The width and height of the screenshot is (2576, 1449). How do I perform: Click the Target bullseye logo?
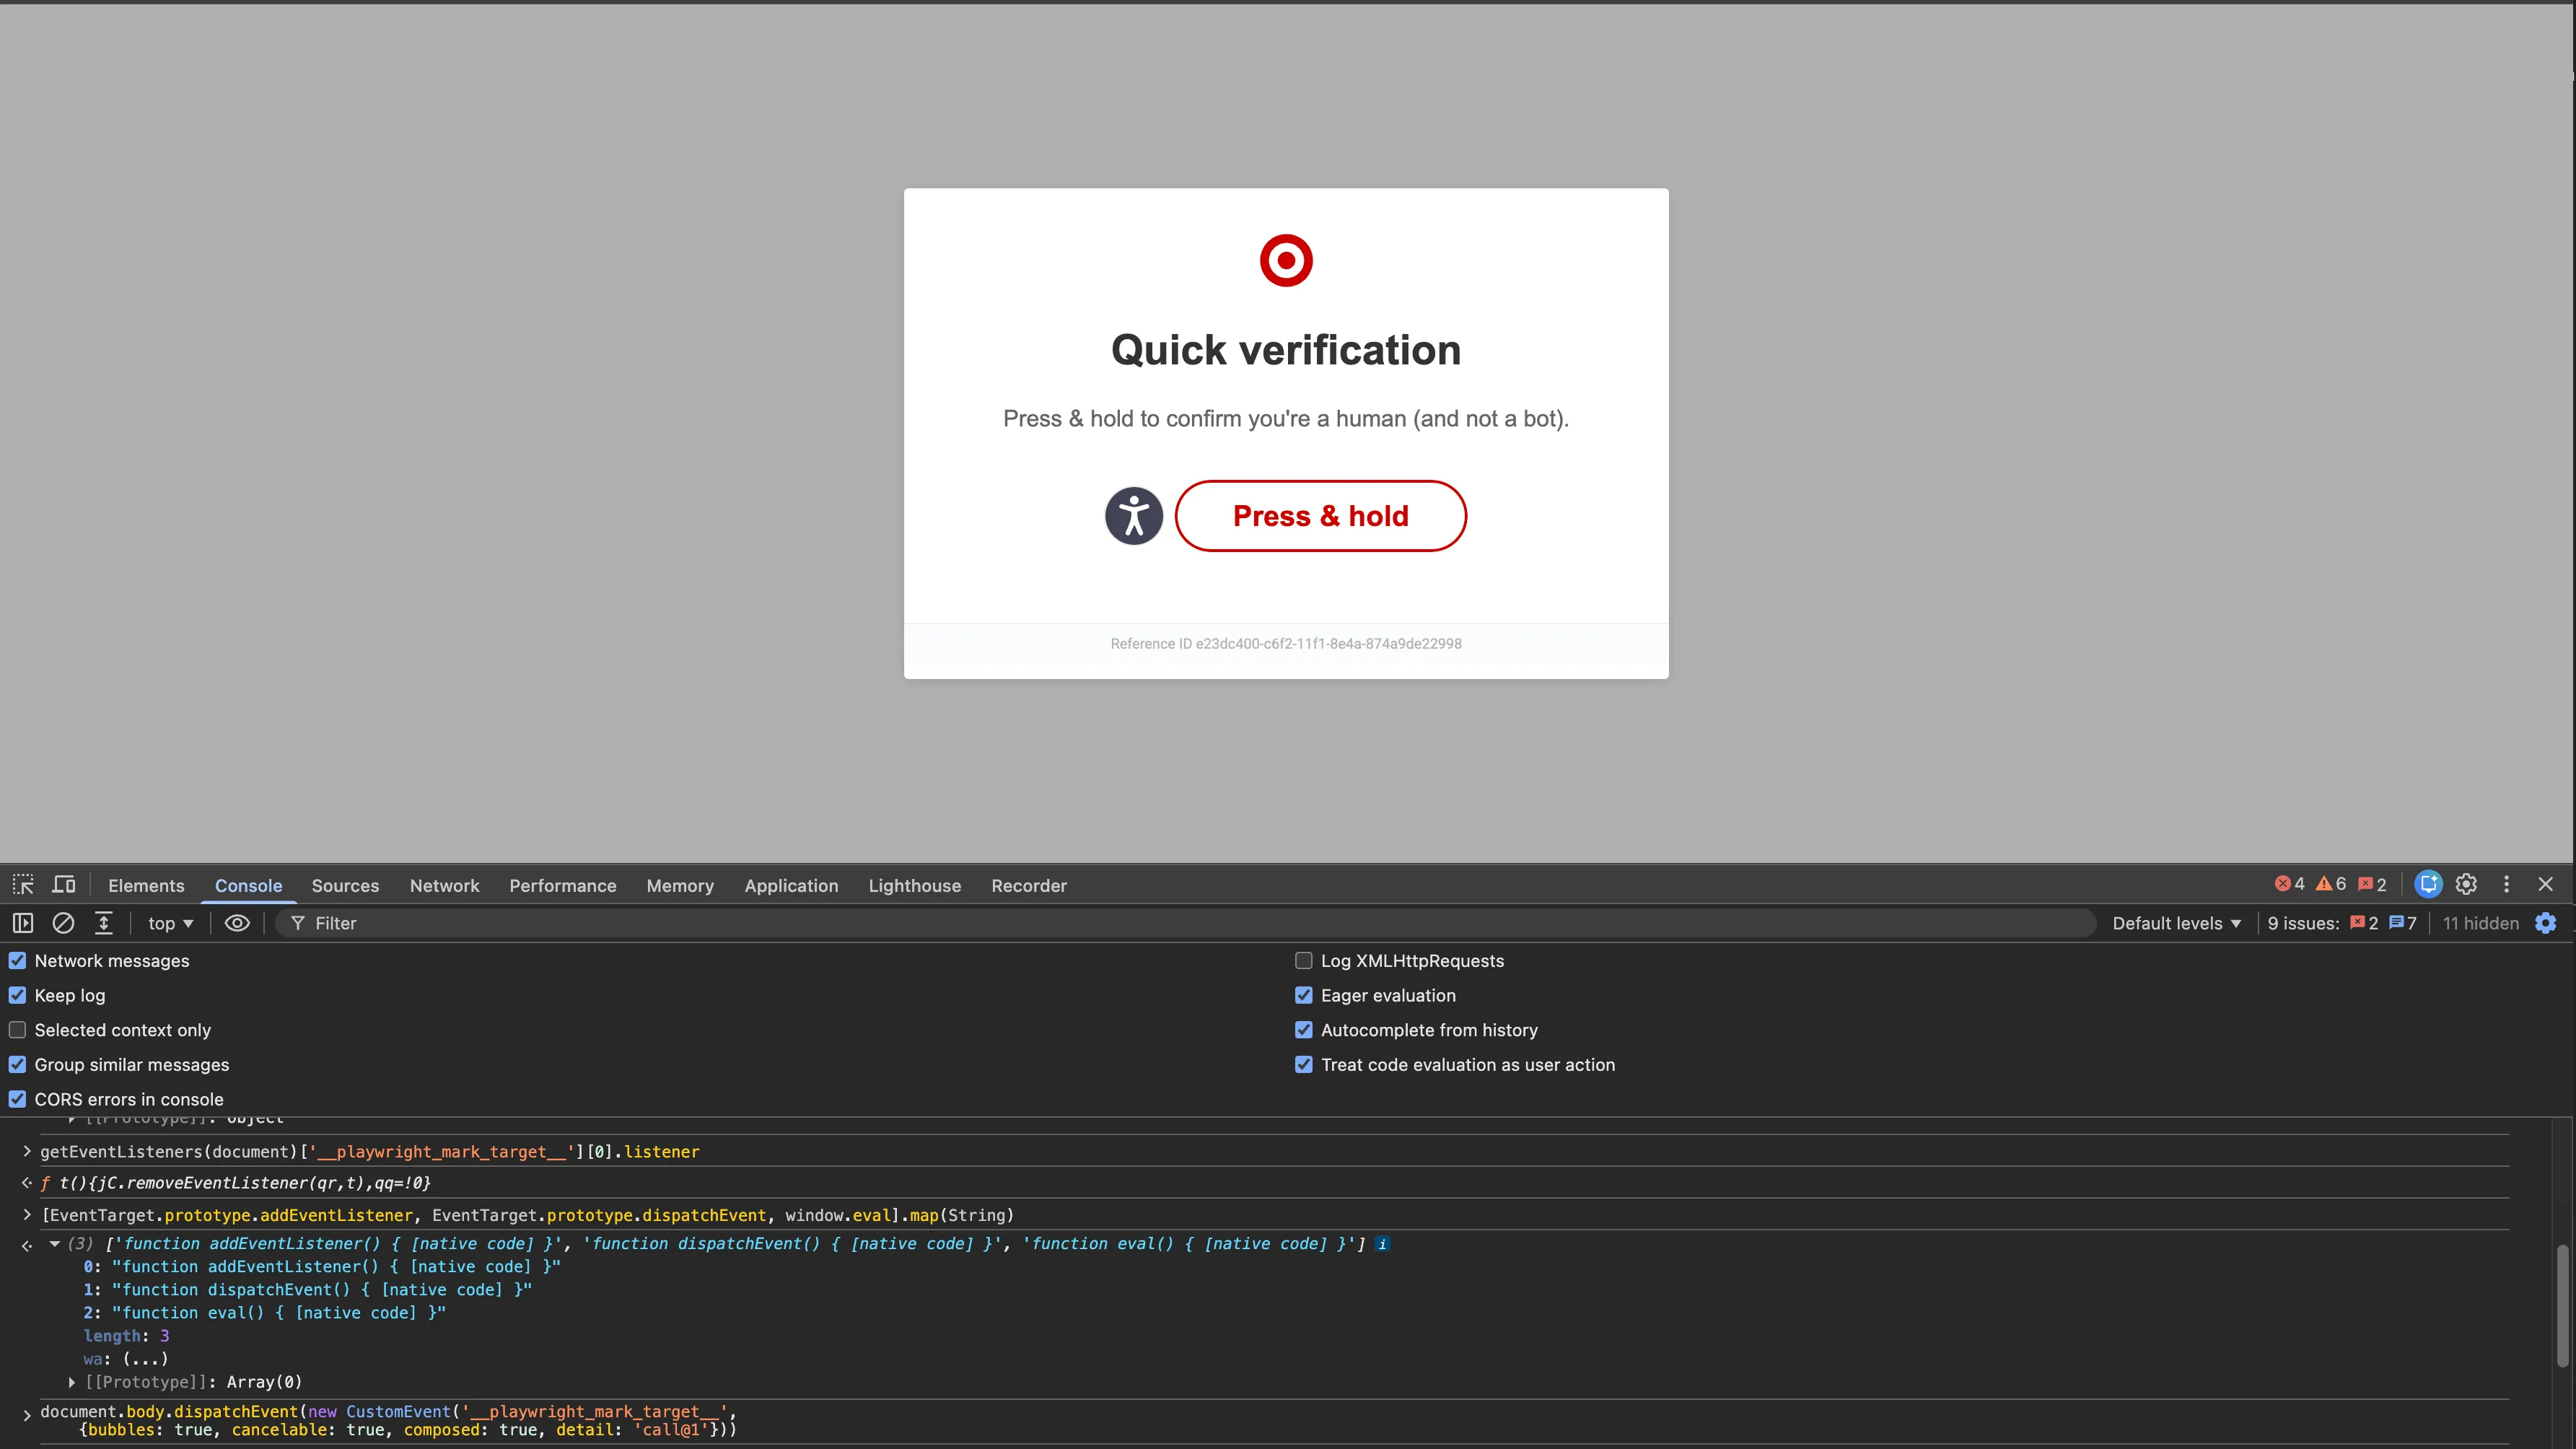[x=1286, y=261]
